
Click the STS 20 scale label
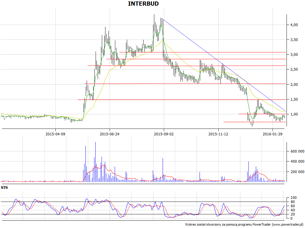[x=292, y=214]
